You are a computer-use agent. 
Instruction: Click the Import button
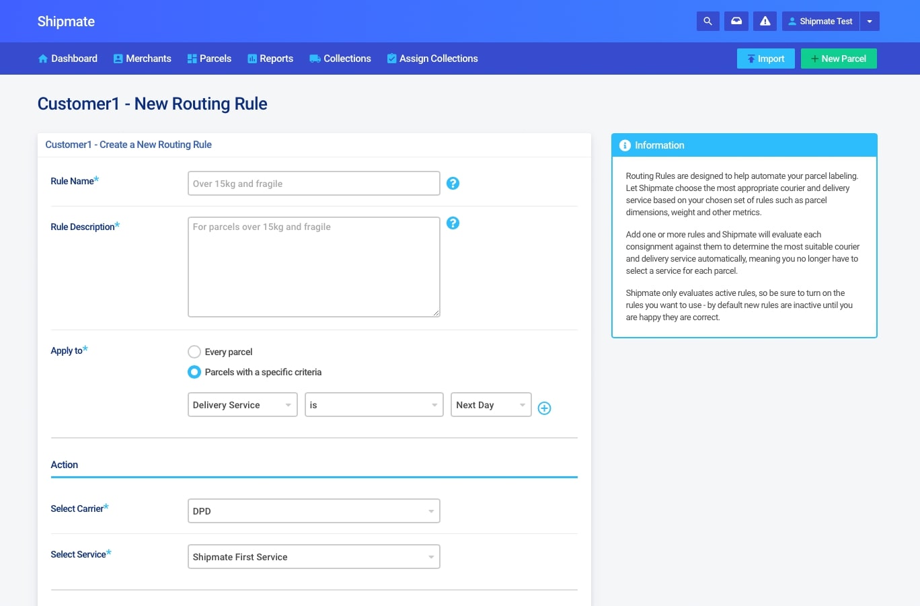tap(766, 59)
